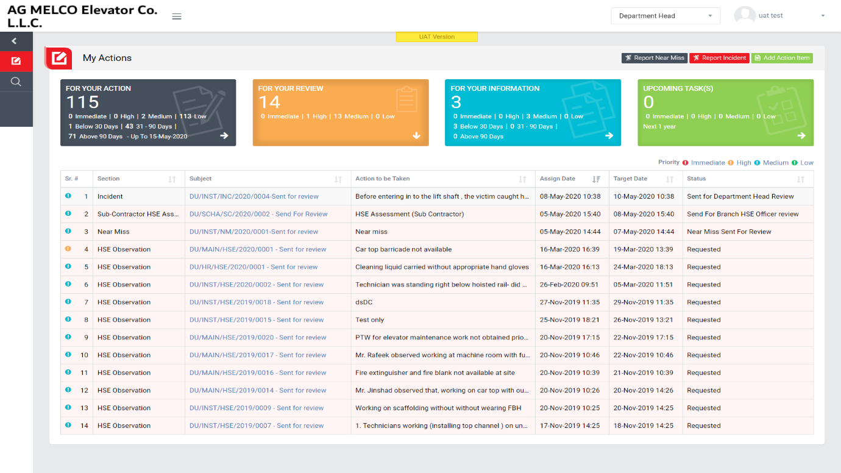
Task: Click High orange legend icon
Action: (x=731, y=163)
